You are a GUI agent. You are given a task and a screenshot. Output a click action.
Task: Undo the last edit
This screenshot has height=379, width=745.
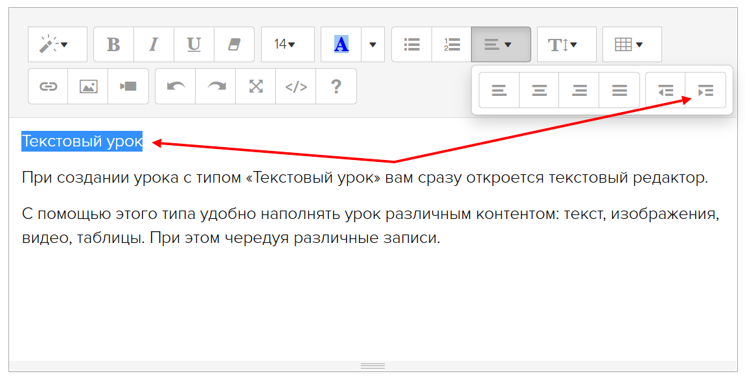click(x=175, y=86)
